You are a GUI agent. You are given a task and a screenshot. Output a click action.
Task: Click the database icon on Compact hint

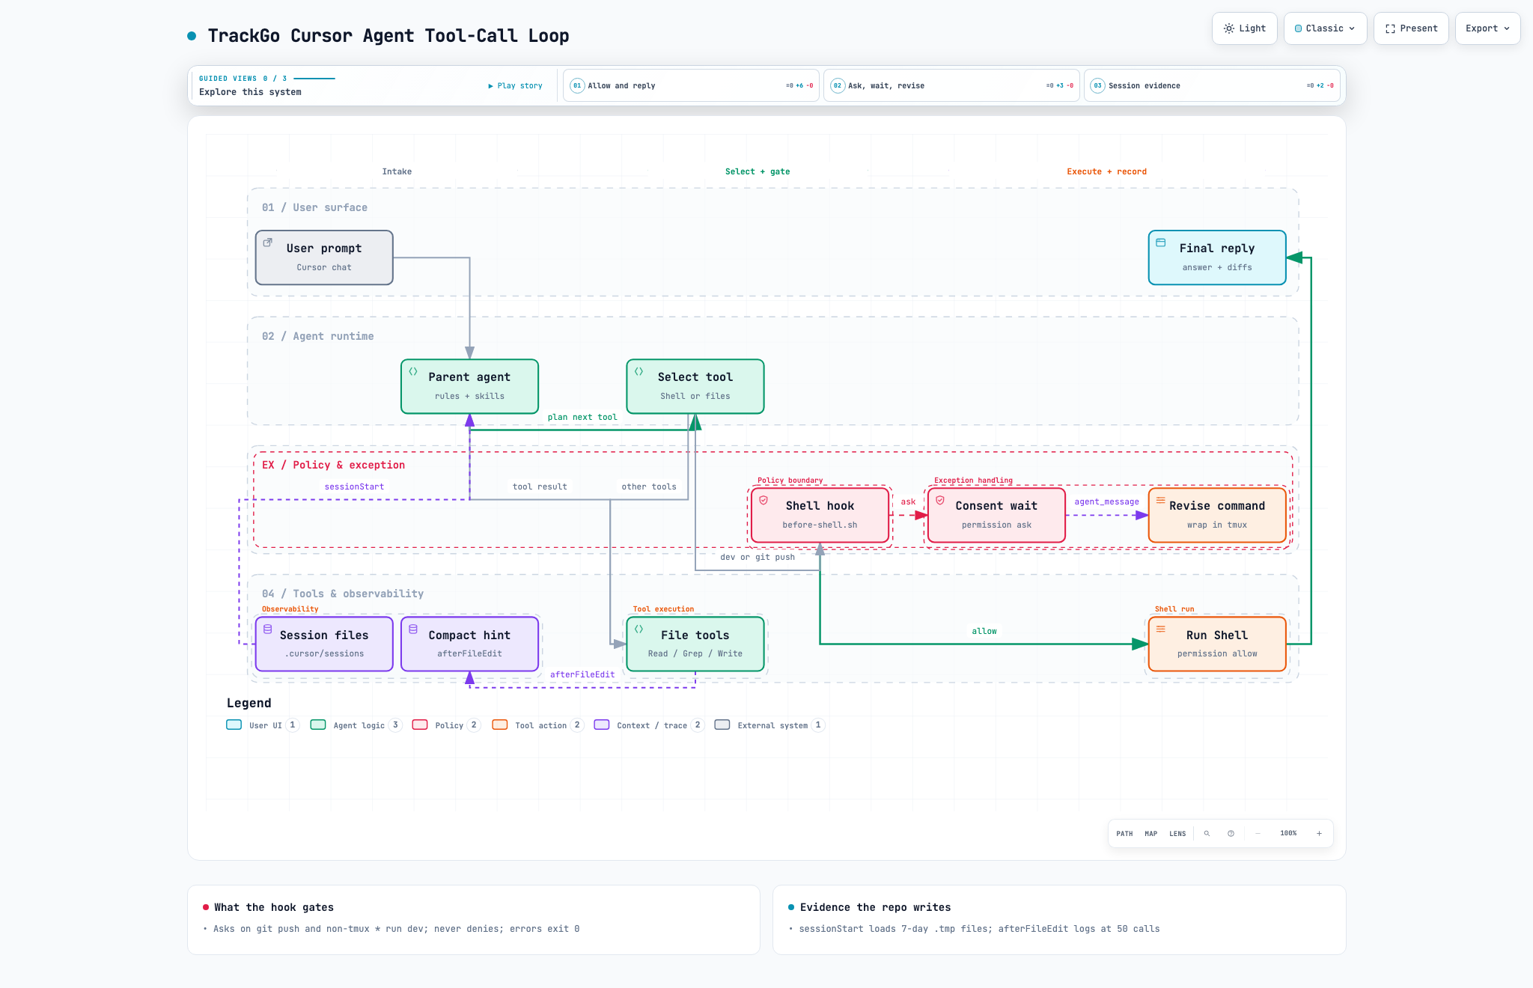[413, 629]
